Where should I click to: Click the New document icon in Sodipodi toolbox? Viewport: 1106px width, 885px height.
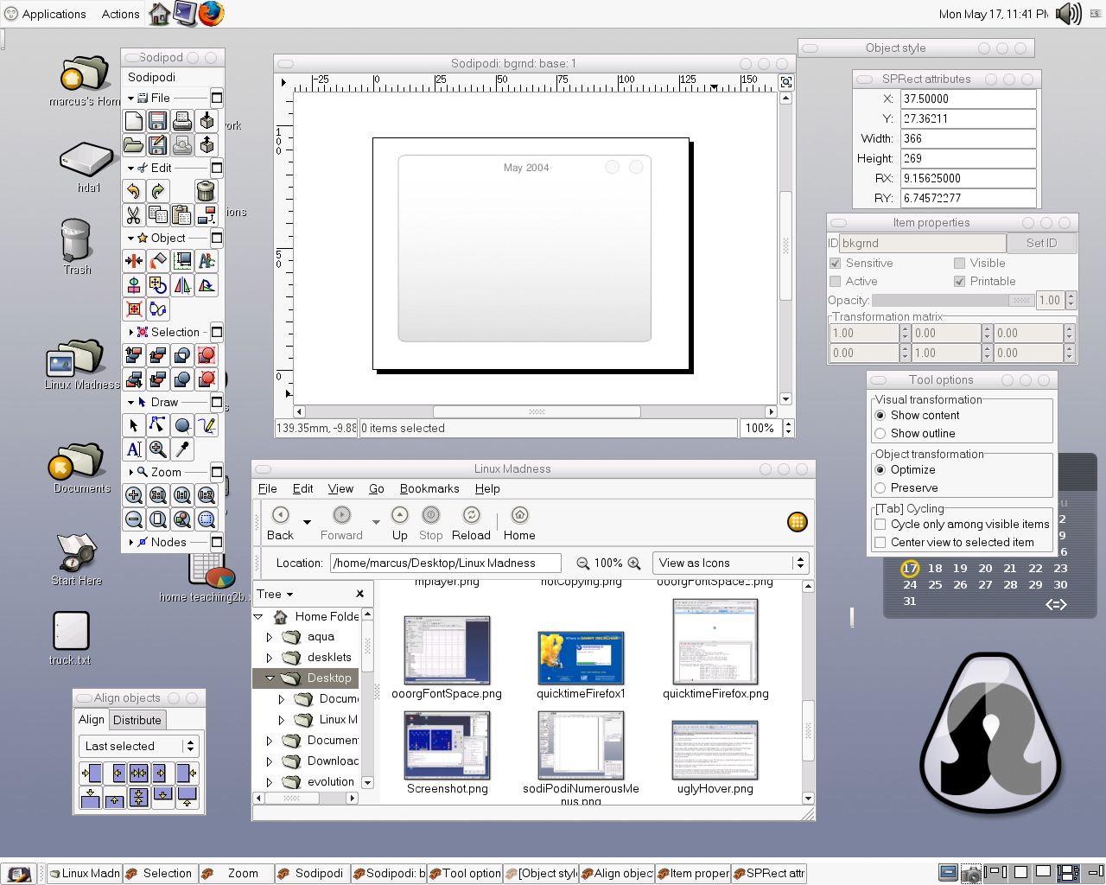(x=134, y=121)
